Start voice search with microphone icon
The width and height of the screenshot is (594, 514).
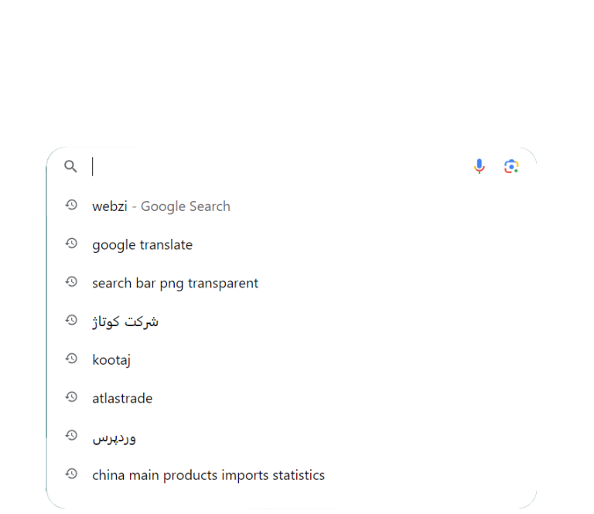(480, 166)
